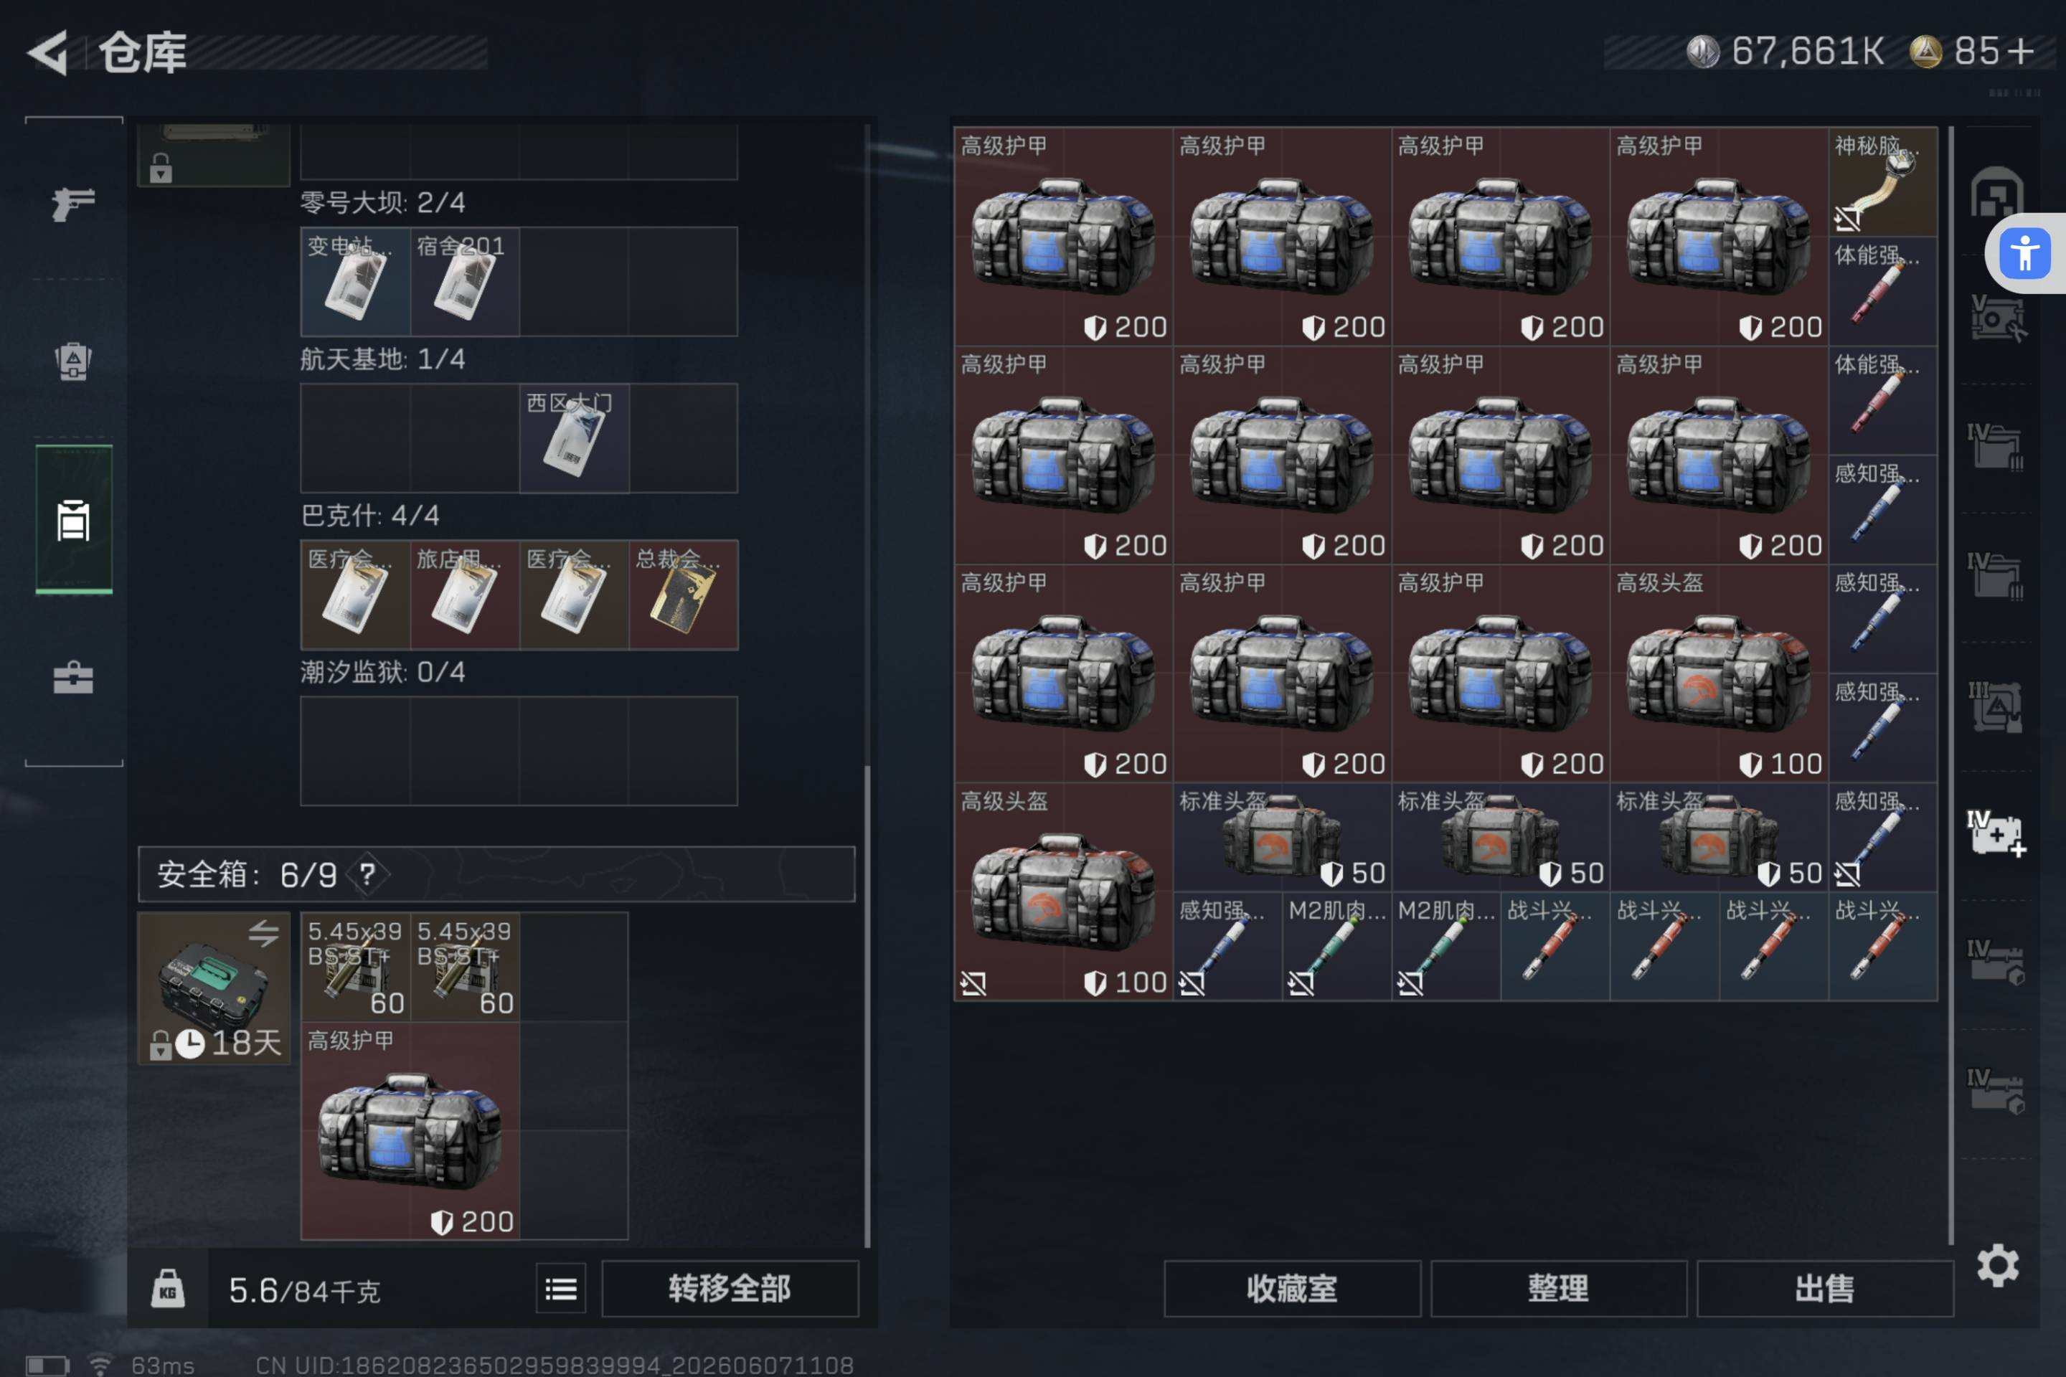Select the backpack tab highlighted in green
The height and width of the screenshot is (1377, 2066).
pyautogui.click(x=73, y=520)
